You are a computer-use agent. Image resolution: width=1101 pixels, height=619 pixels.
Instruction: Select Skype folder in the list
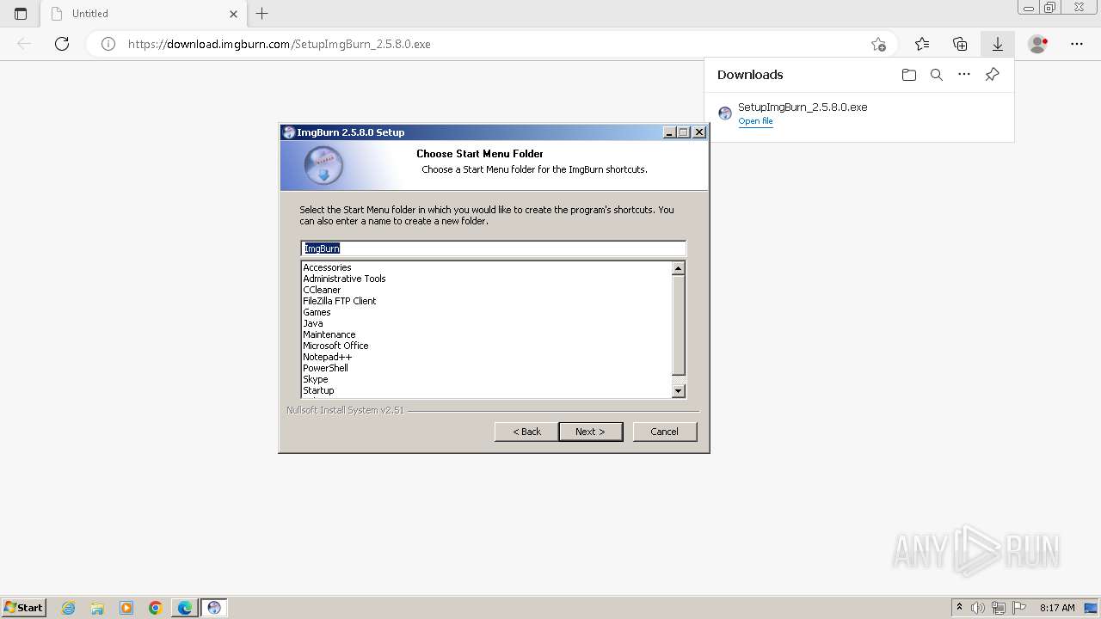[315, 379]
